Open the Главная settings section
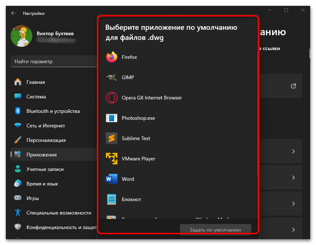 tap(54, 82)
